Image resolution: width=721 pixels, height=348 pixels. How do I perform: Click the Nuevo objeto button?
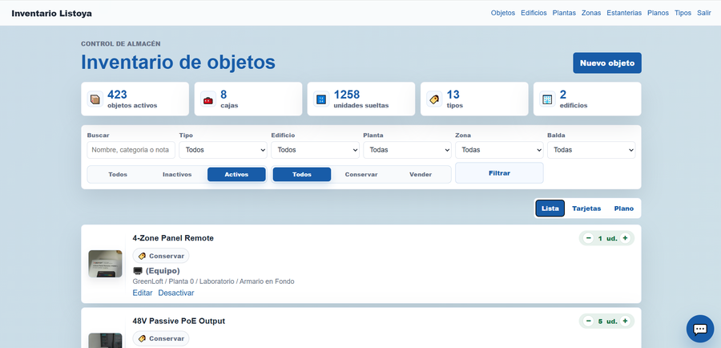(x=607, y=63)
